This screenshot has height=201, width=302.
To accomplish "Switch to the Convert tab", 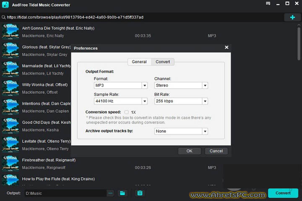I will pyautogui.click(x=163, y=62).
